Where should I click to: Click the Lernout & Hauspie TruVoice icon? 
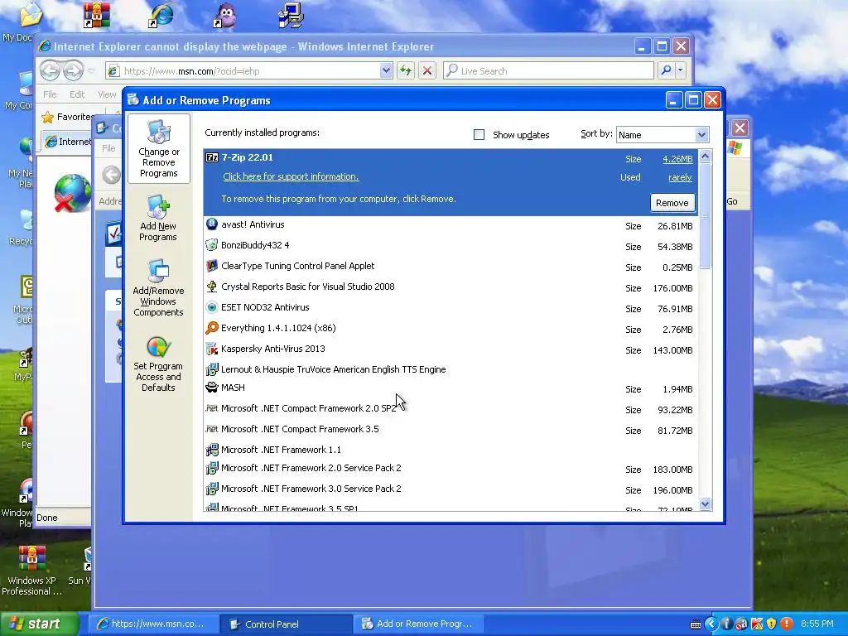point(212,369)
